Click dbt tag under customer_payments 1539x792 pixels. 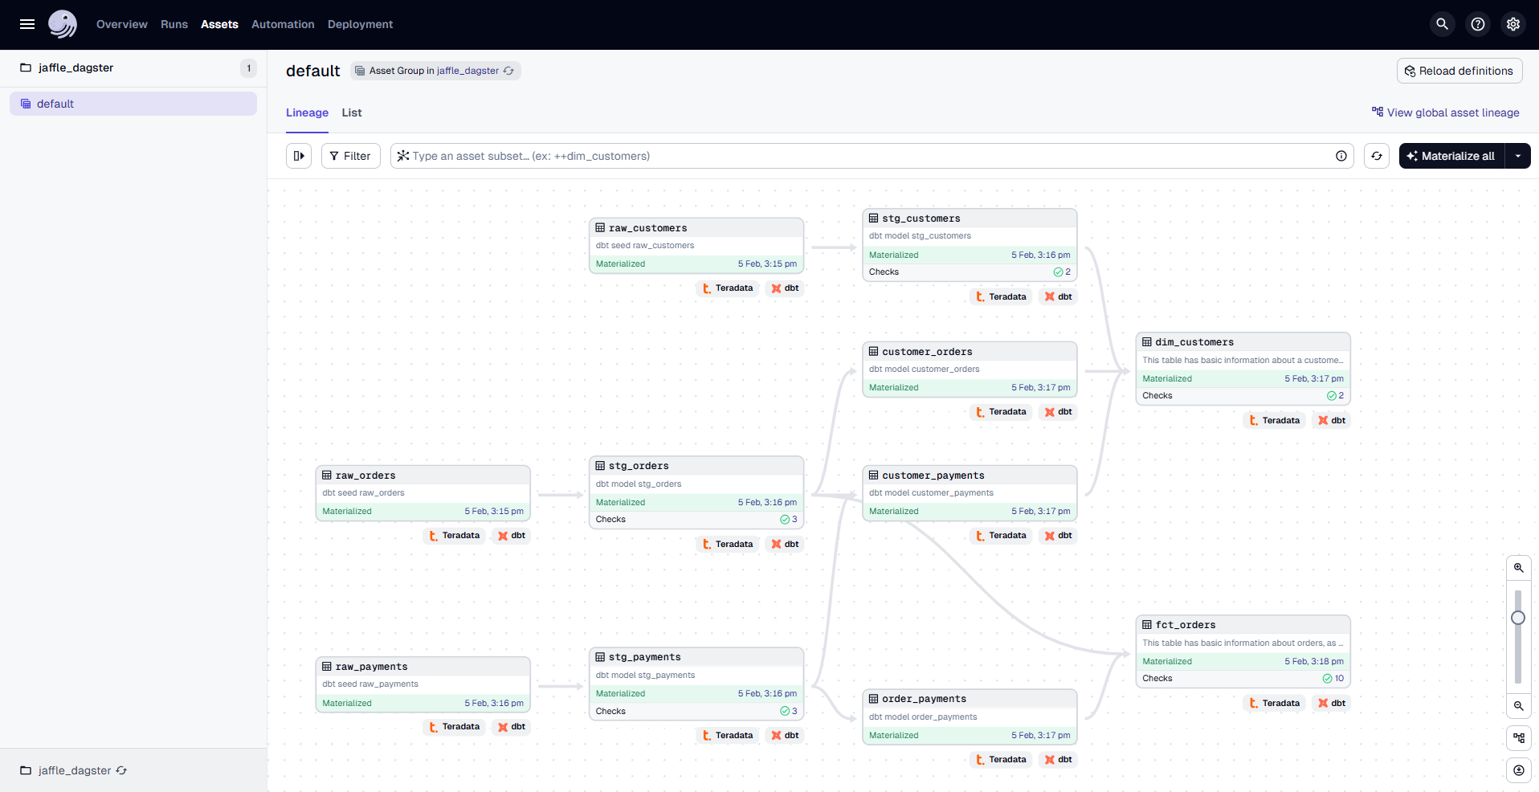(x=1058, y=536)
